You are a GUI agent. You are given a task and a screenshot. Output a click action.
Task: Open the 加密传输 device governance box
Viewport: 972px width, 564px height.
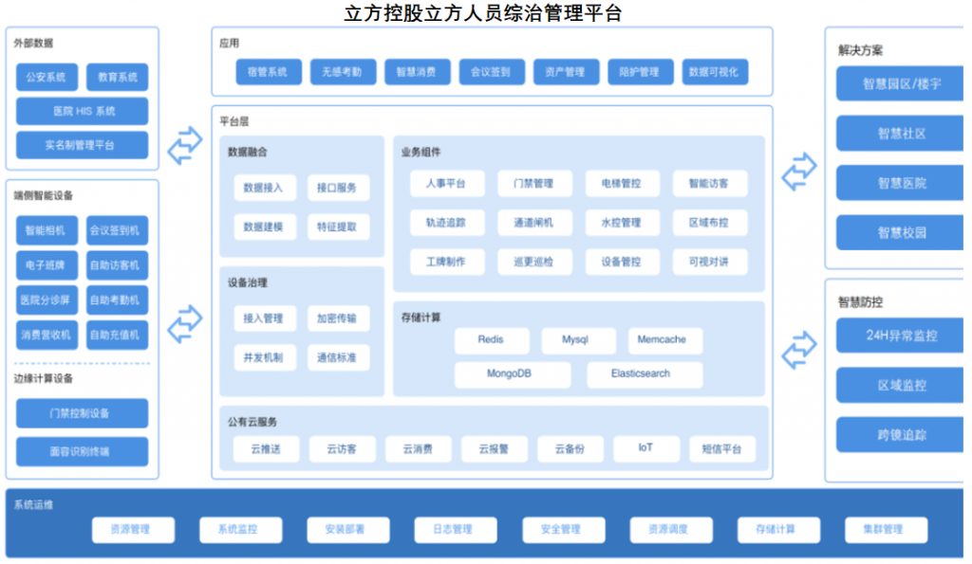click(x=338, y=319)
